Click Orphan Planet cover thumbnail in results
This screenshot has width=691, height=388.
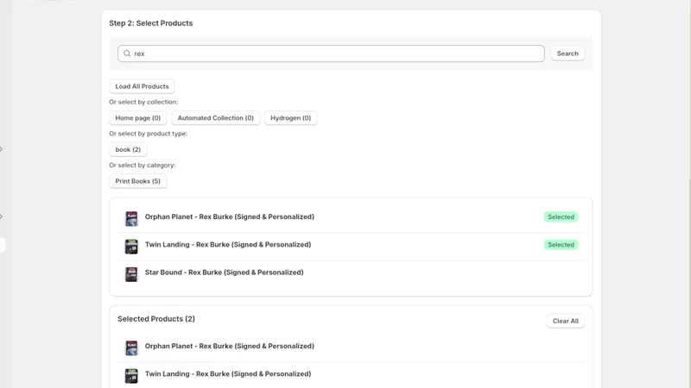pos(131,219)
